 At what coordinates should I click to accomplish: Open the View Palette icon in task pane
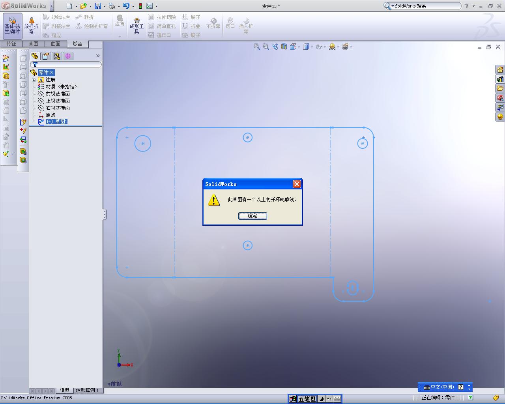pos(500,107)
